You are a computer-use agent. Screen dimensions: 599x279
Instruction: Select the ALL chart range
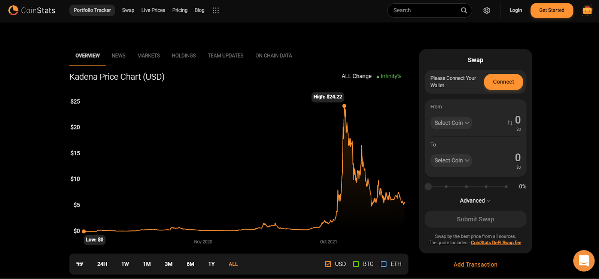(233, 264)
